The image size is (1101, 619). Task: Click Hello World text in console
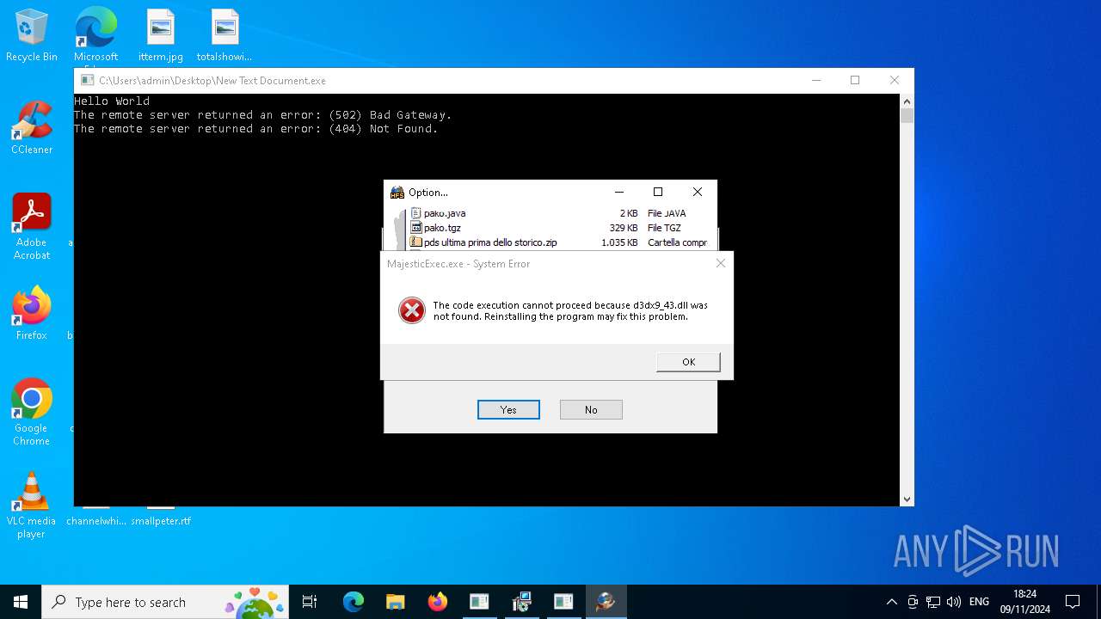coord(112,101)
